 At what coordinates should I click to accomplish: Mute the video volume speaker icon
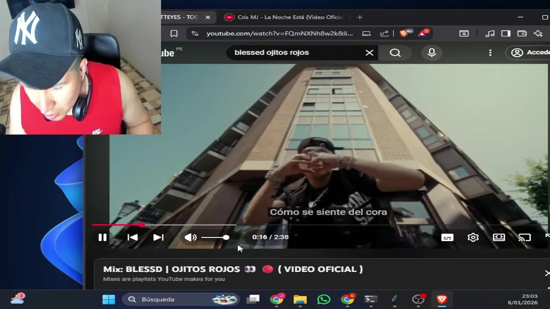190,237
